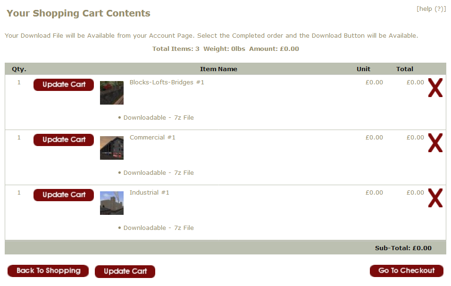Proceed with Go To Checkout button

click(406, 271)
